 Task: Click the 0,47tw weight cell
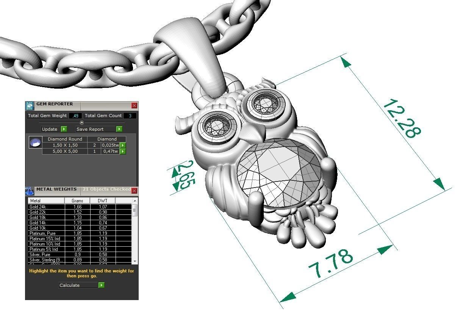point(110,152)
